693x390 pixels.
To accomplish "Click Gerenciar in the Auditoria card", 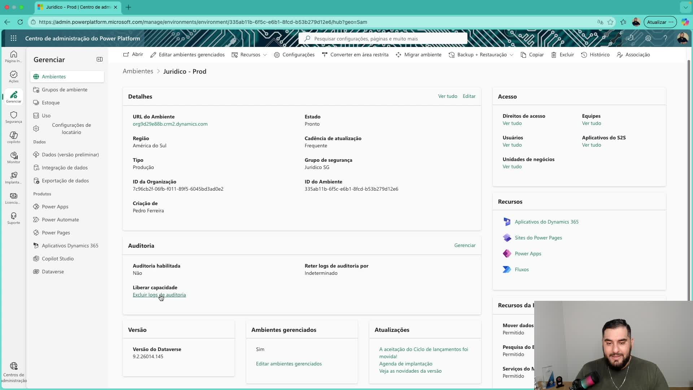I will click(x=465, y=245).
